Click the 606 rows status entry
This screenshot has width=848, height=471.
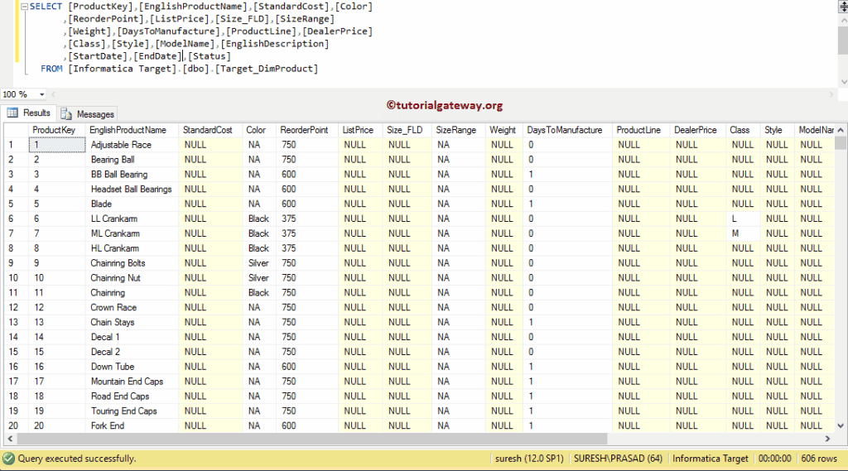[819, 459]
